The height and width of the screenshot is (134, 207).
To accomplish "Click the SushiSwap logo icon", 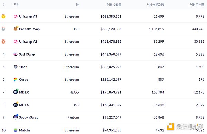I will pyautogui.click(x=16, y=54).
